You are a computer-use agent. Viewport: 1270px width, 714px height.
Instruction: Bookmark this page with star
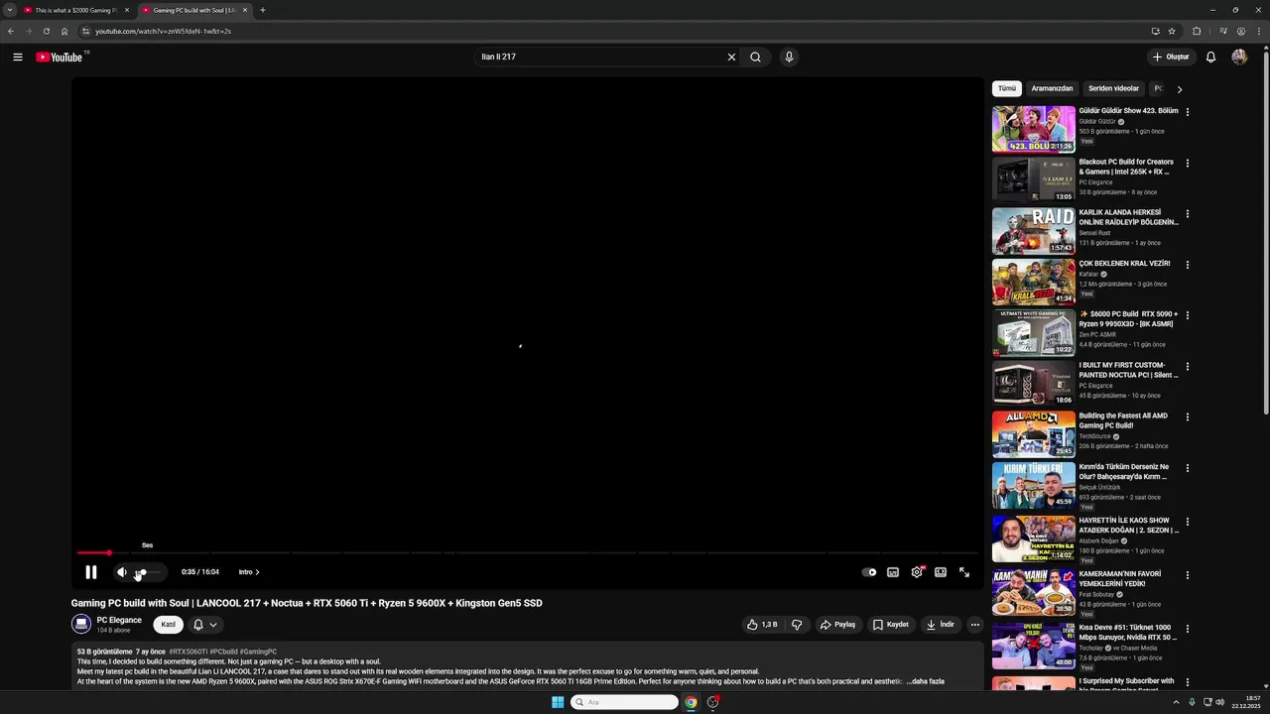1172,31
